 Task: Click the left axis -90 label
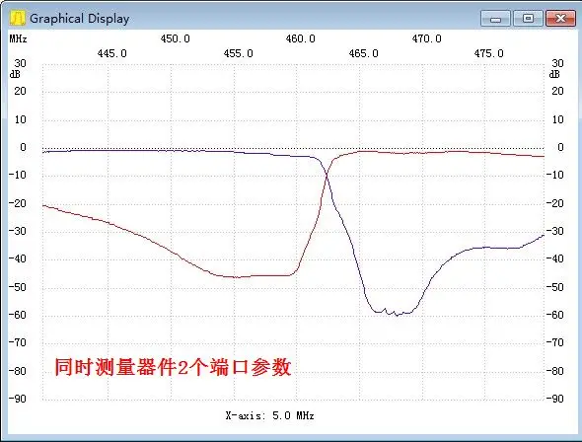tap(18, 399)
